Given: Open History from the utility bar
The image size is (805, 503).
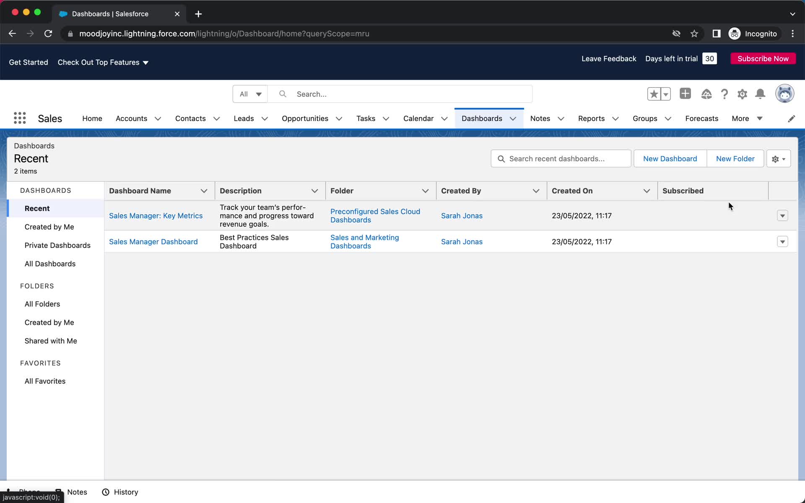Looking at the screenshot, I should (x=120, y=492).
